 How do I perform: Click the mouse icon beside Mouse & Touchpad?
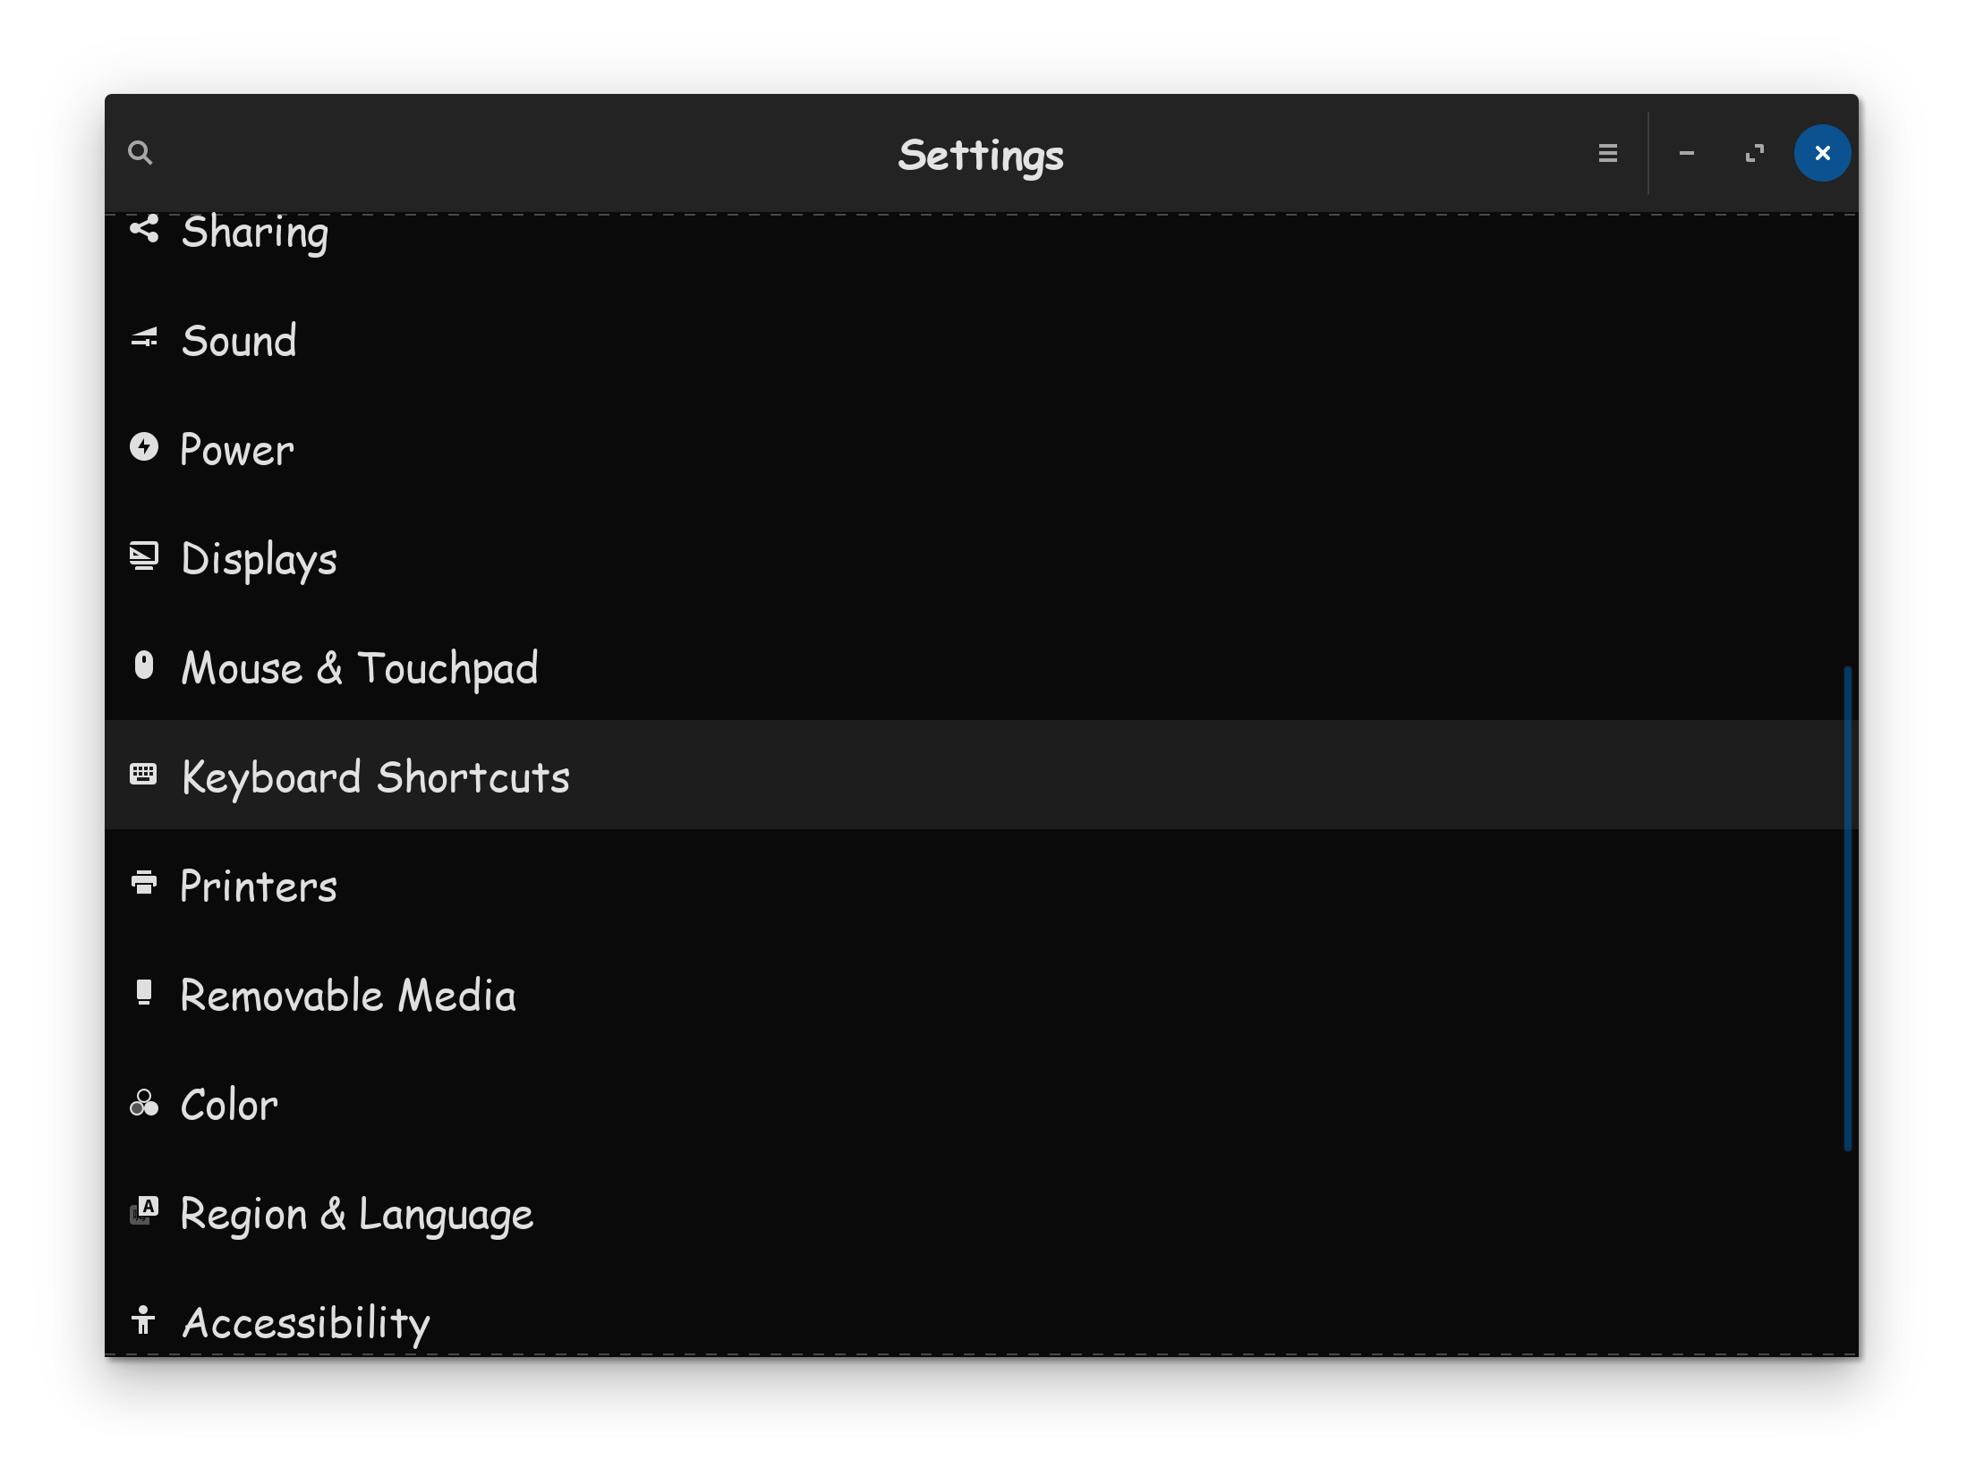pyautogui.click(x=144, y=666)
